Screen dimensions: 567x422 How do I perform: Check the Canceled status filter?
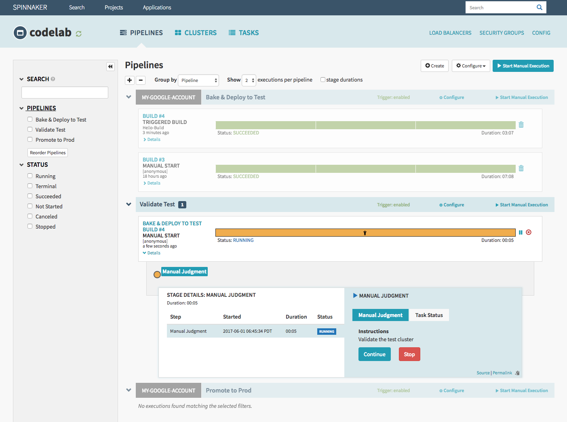coord(30,216)
